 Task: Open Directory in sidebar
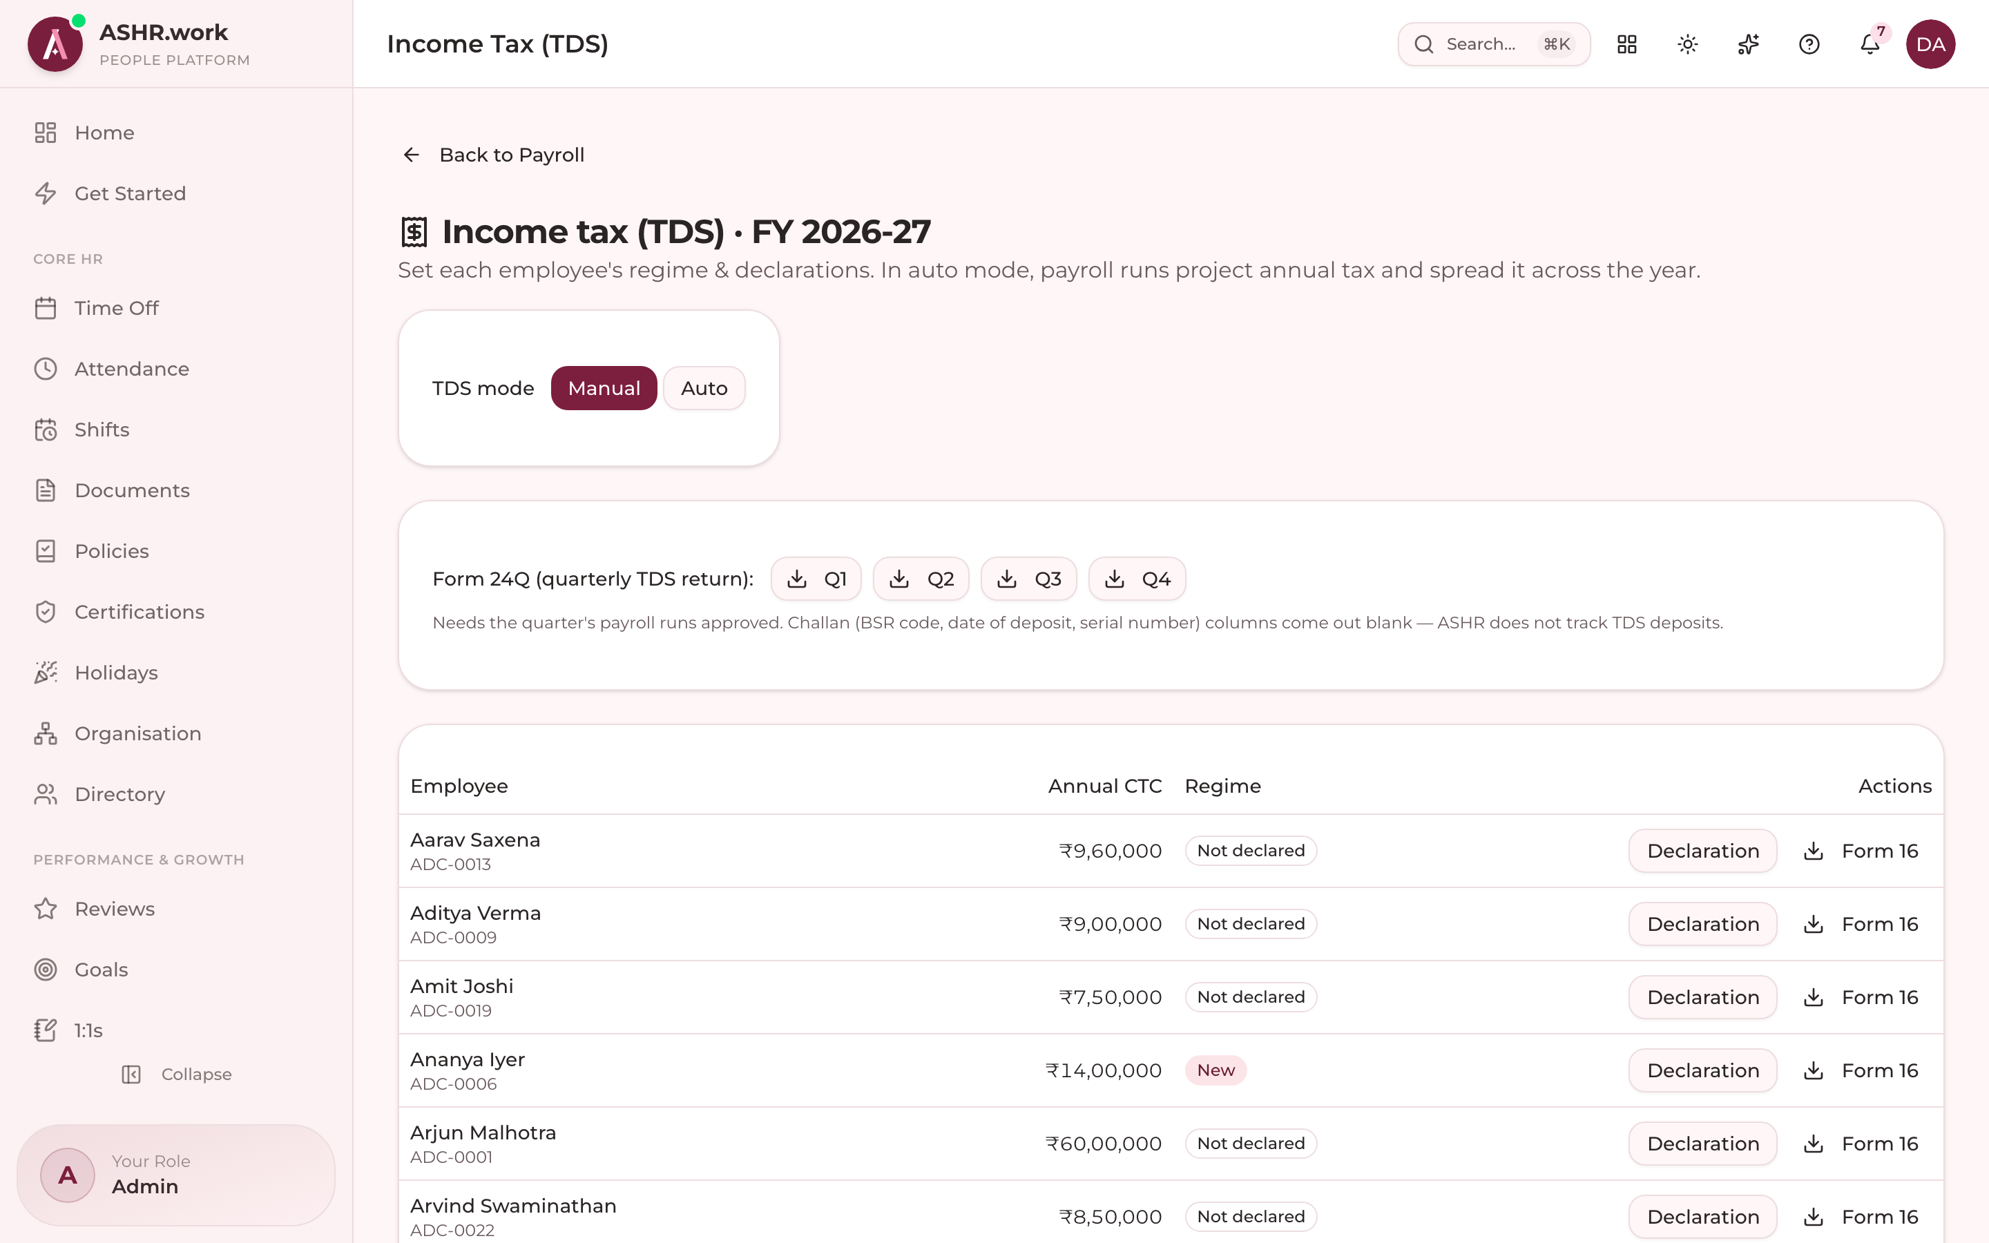coord(177,795)
